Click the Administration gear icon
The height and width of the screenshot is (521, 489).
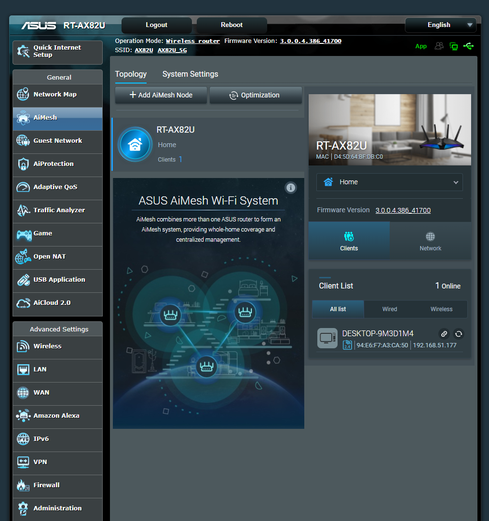tap(23, 508)
